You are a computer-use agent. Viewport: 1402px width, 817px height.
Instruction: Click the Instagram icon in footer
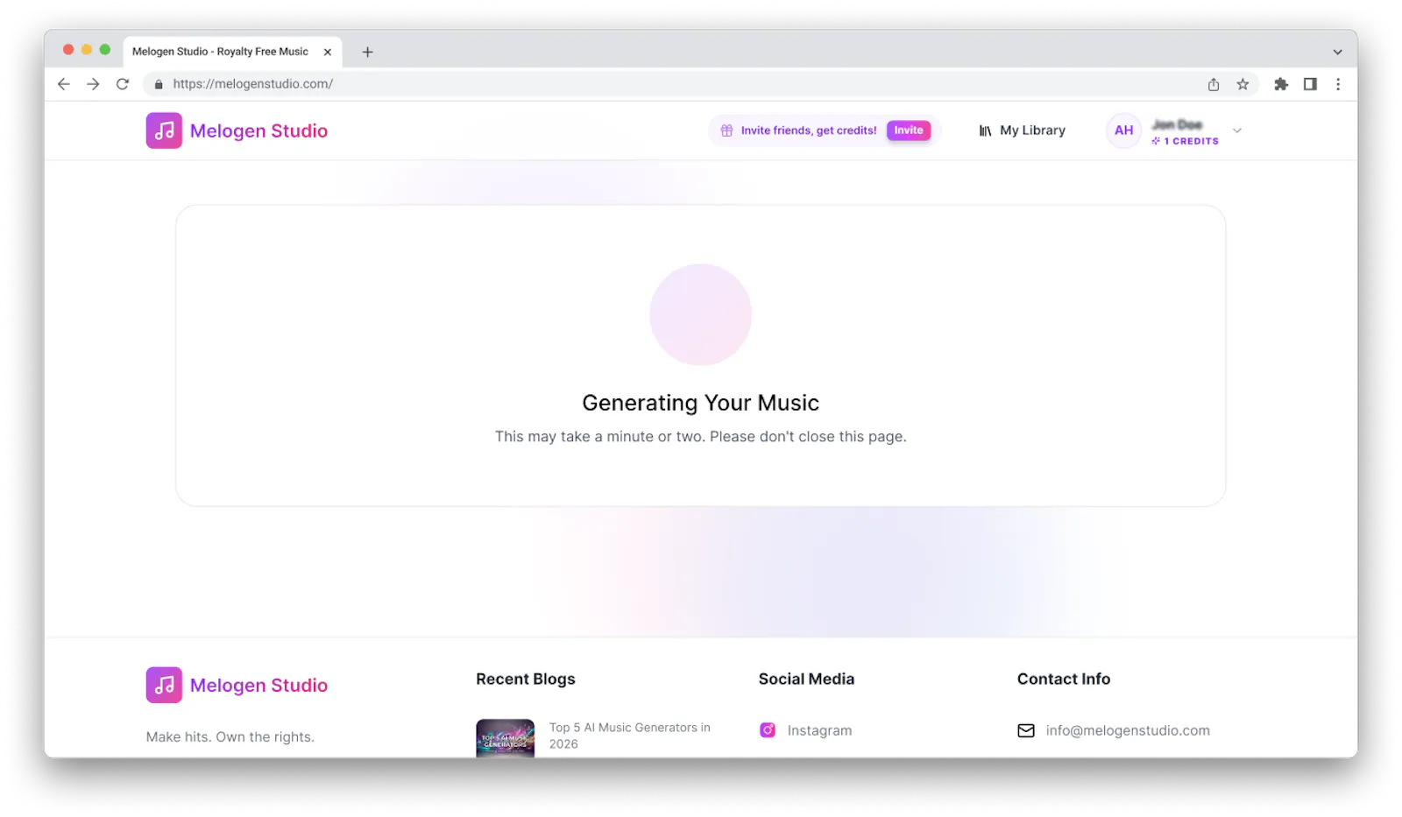[768, 730]
